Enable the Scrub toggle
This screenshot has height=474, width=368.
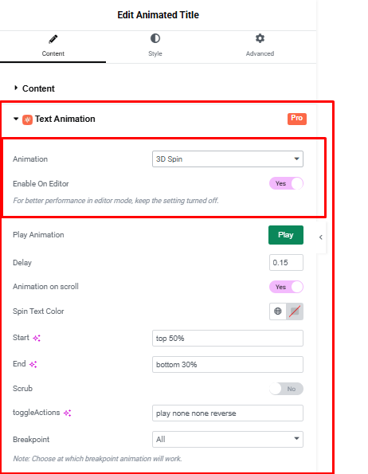coord(286,389)
